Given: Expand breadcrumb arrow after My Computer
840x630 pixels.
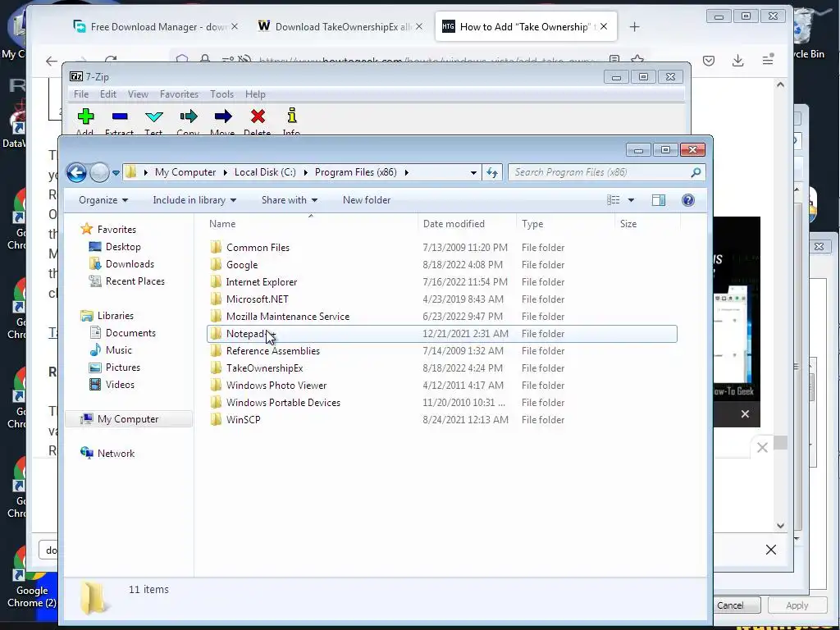Looking at the screenshot, I should [225, 172].
